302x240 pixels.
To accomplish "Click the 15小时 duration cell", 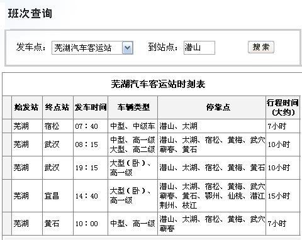I will click(282, 196).
